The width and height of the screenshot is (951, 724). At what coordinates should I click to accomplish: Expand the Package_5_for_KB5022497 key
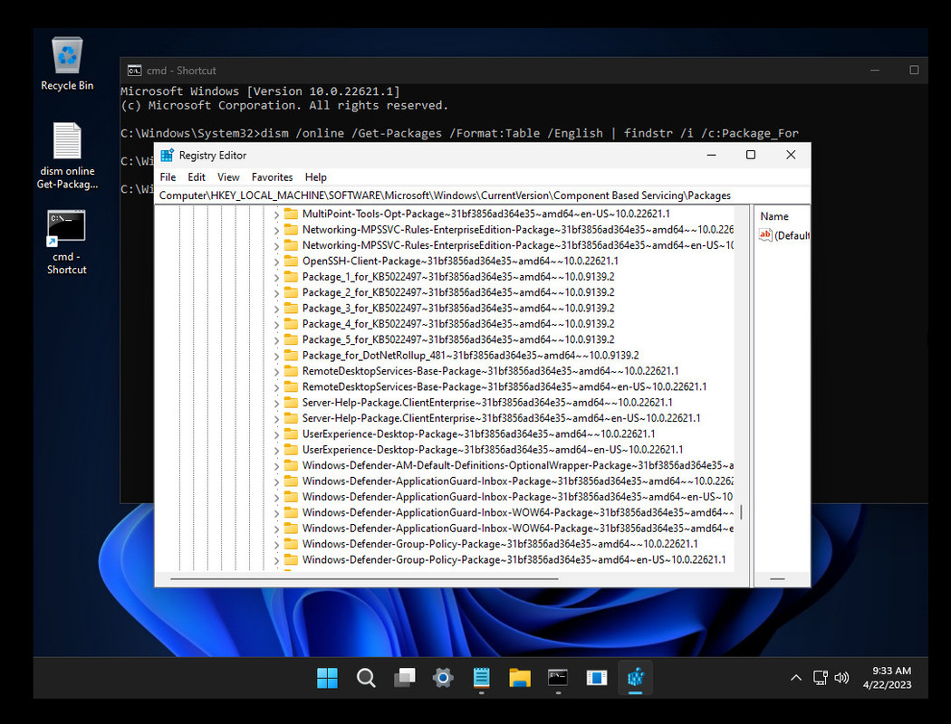tap(276, 340)
